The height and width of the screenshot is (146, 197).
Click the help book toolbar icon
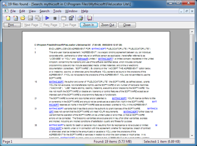(x=89, y=18)
